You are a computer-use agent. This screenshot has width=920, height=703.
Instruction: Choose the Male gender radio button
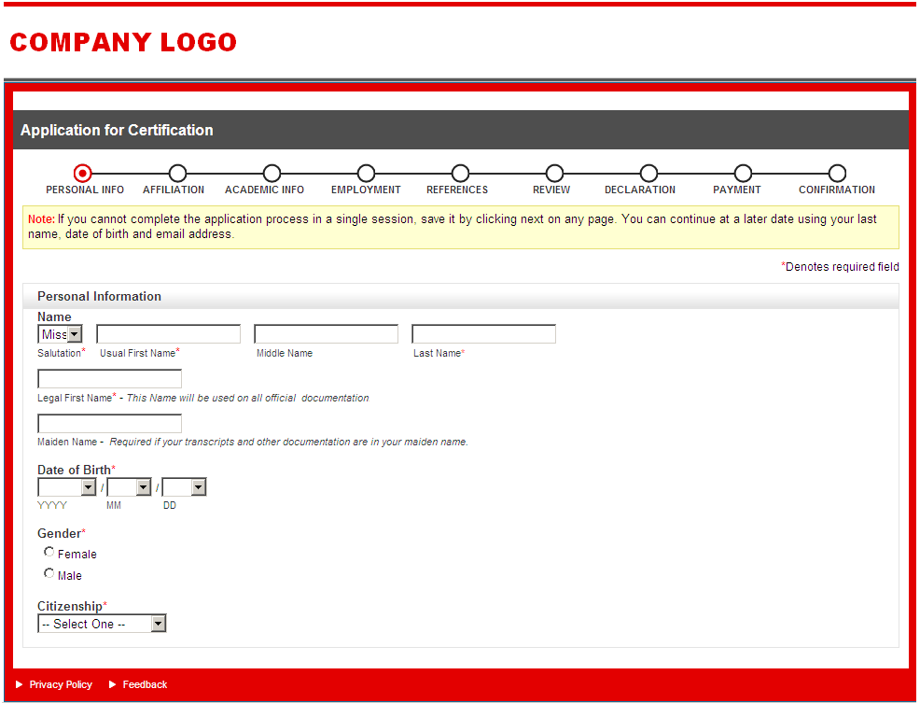tap(49, 573)
